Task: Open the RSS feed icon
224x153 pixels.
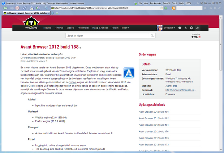Action: click(198, 28)
